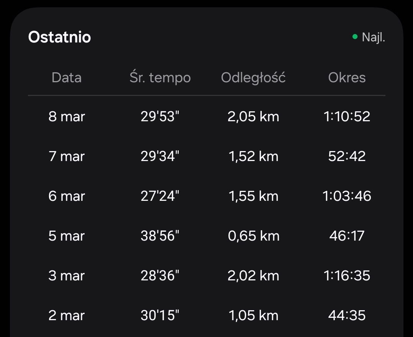
Task: Tap the 2,05 km distance value
Action: click(253, 116)
